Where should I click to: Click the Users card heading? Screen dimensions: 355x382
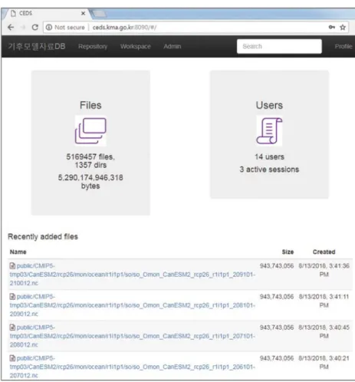pos(269,105)
